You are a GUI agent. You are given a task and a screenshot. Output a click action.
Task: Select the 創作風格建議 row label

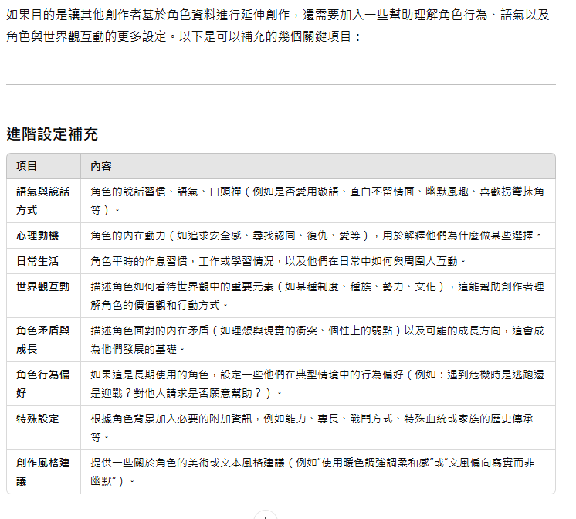43,472
